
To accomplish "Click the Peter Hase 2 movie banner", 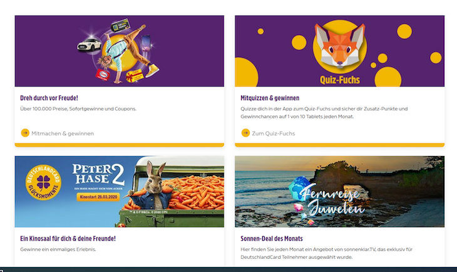I will point(120,191).
